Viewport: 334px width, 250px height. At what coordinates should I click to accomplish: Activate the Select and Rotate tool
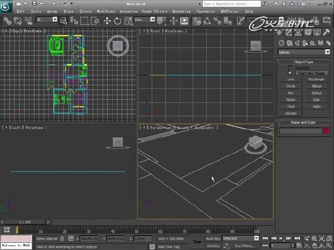[117, 21]
